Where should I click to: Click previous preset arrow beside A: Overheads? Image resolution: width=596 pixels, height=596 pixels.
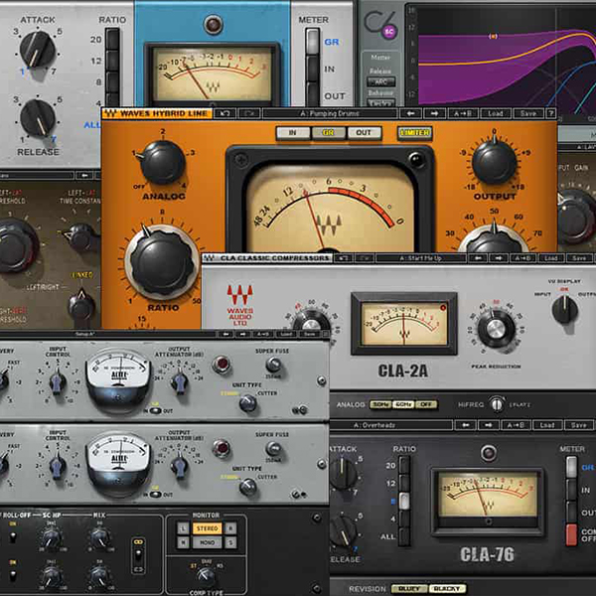click(x=465, y=425)
